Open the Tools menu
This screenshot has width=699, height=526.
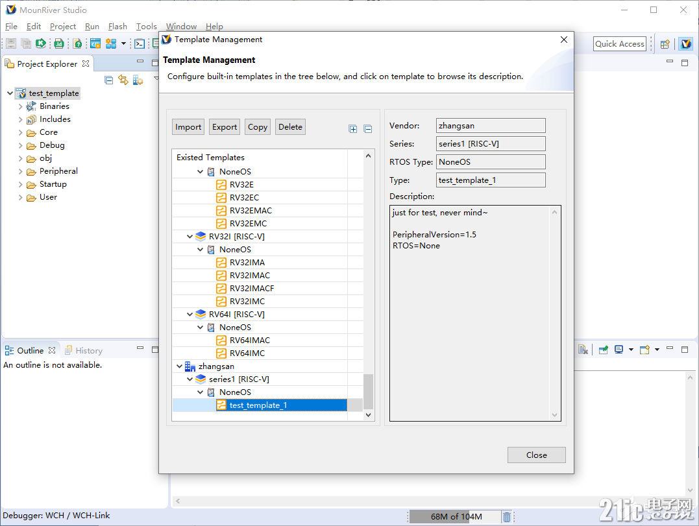point(146,27)
